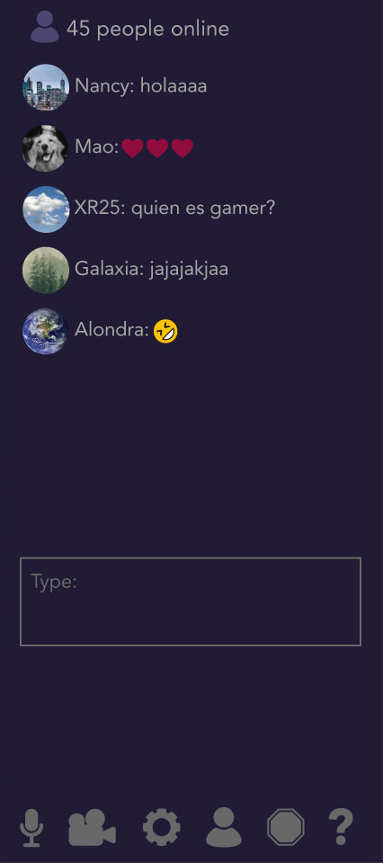Click the first heart in Mao's message

click(x=133, y=148)
